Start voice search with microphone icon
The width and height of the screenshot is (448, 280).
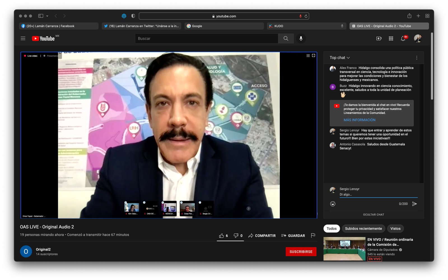[301, 39]
